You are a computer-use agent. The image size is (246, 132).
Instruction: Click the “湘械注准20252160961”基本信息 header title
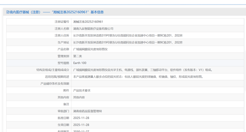coord(55,12)
